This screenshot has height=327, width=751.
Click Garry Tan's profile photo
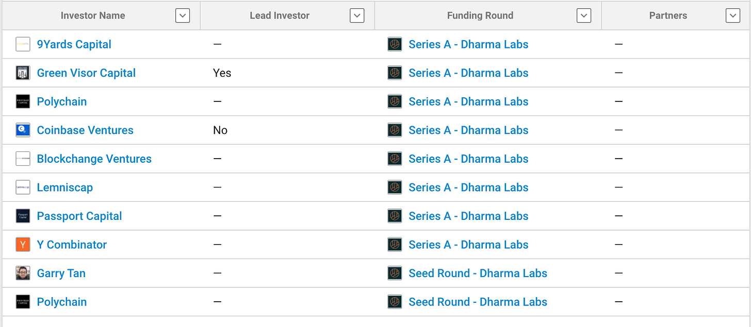(23, 273)
